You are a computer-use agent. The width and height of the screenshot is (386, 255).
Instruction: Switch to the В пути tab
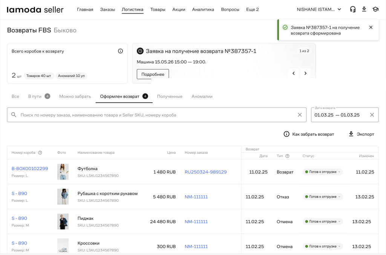click(x=39, y=96)
